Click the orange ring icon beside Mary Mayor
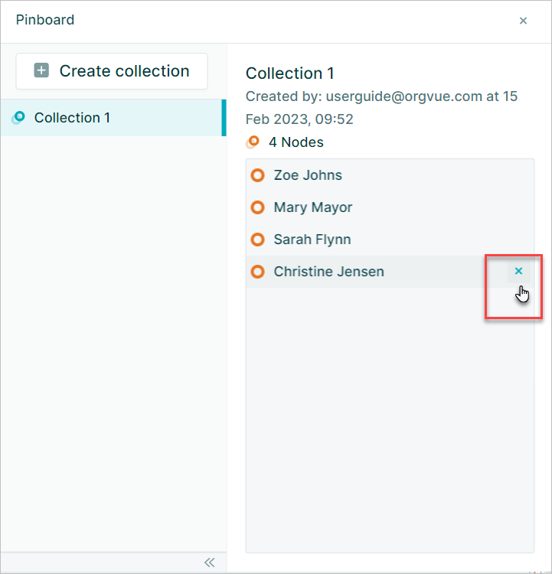 257,207
